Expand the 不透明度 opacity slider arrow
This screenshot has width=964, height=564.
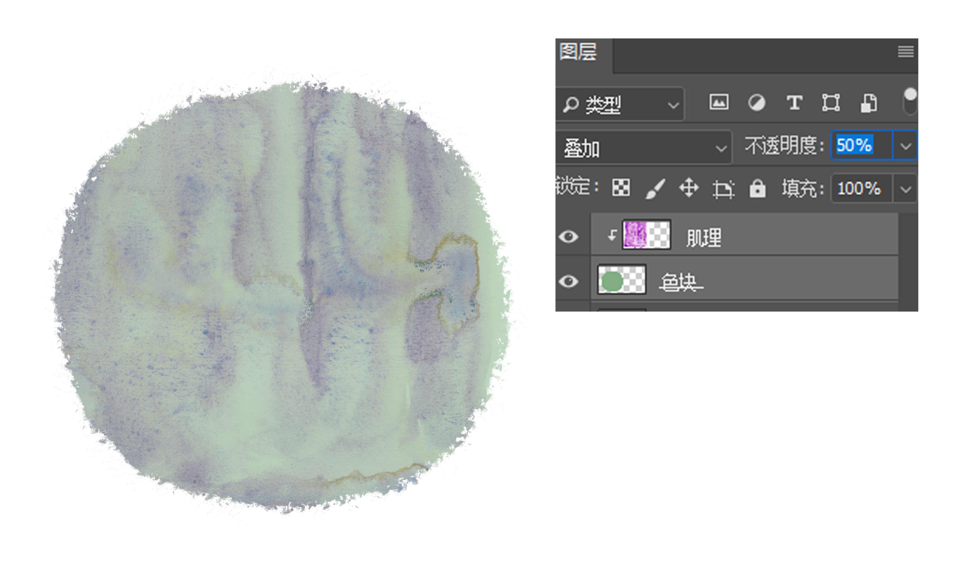point(905,146)
